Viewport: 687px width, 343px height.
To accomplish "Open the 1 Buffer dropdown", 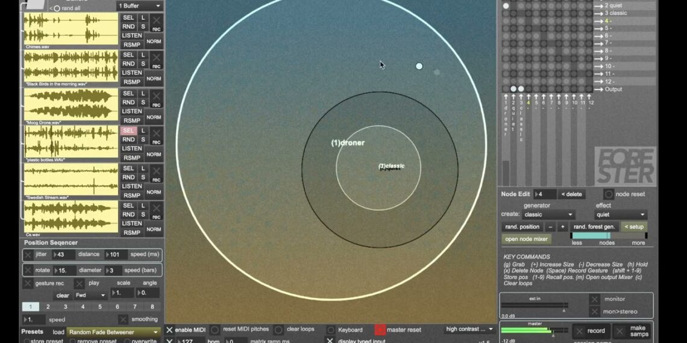I will click(140, 6).
